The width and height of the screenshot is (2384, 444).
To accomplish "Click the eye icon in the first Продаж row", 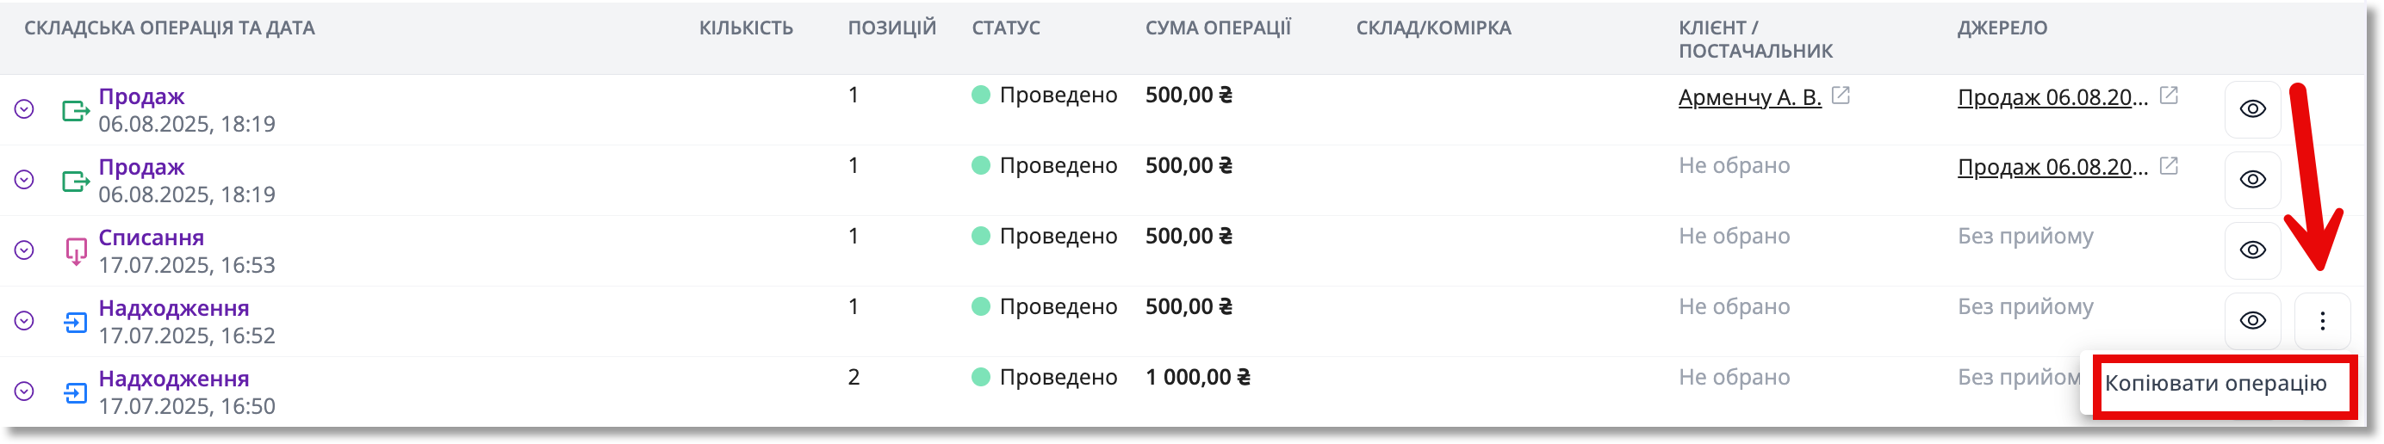I will 2252,109.
